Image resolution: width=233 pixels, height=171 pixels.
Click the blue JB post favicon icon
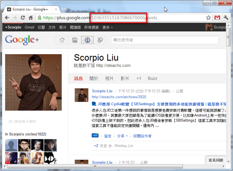(x=94, y=104)
